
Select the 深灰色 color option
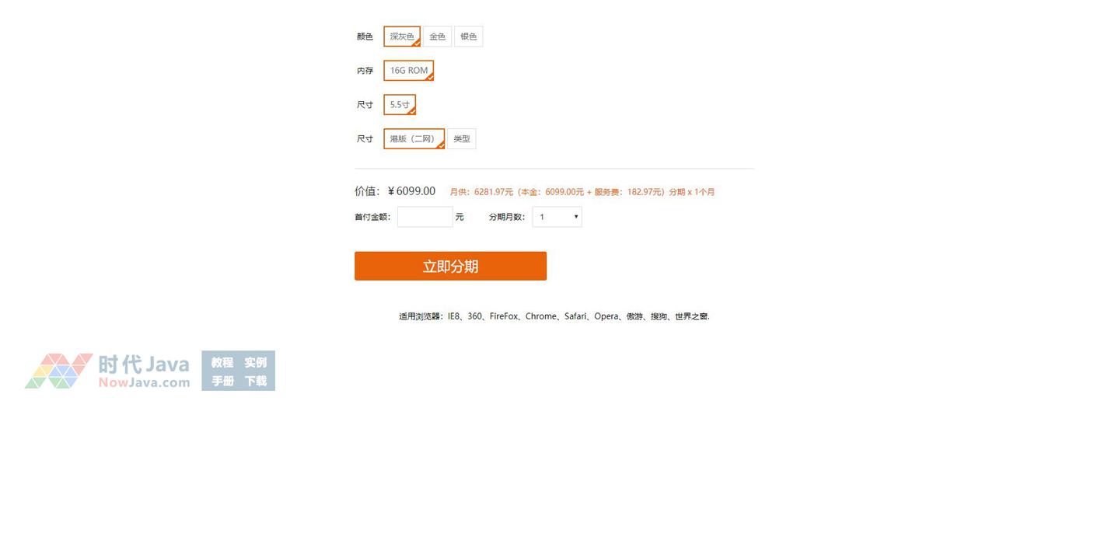[402, 37]
